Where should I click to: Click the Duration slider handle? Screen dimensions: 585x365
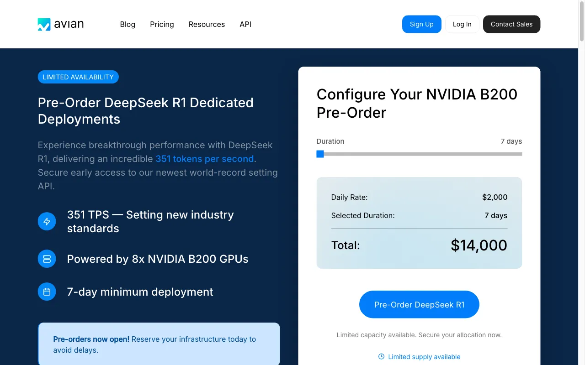[320, 154]
